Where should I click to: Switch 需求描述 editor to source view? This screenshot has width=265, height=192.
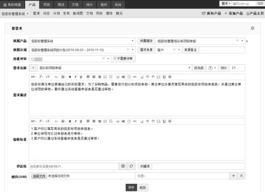(x=164, y=77)
